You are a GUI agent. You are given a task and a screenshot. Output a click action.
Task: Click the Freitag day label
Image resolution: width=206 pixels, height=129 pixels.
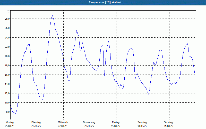pos(116,122)
